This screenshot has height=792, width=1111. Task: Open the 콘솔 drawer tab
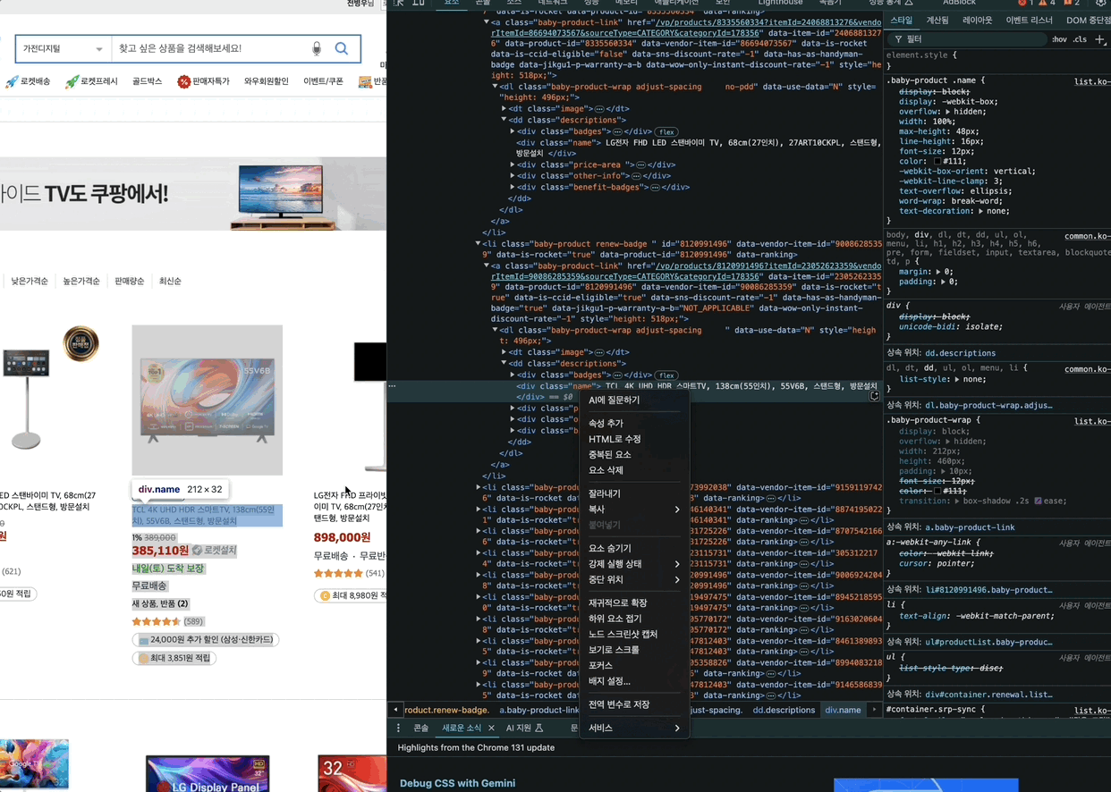coord(420,728)
